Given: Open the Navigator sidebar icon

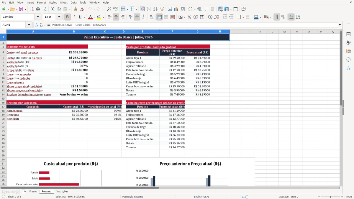Looking at the screenshot, I should [x=348, y=60].
